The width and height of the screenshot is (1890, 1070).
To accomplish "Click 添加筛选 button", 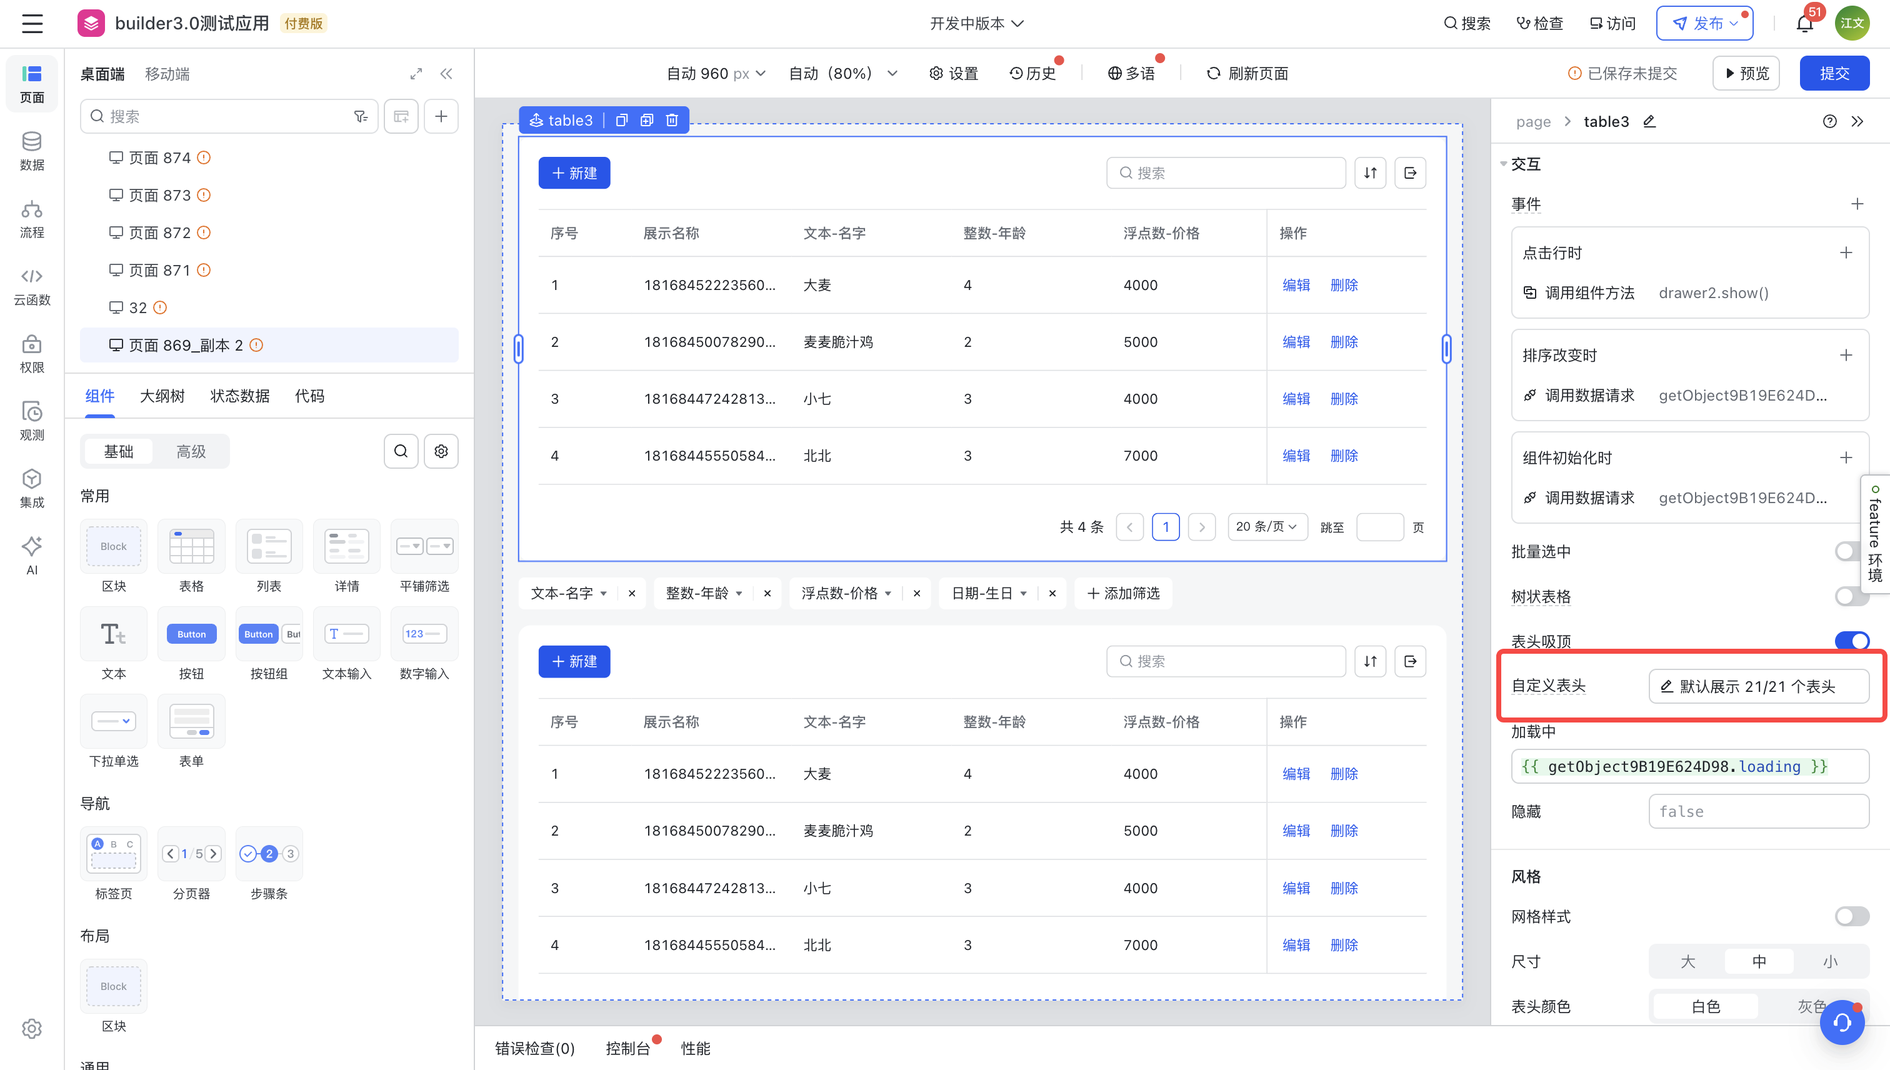I will [x=1123, y=593].
